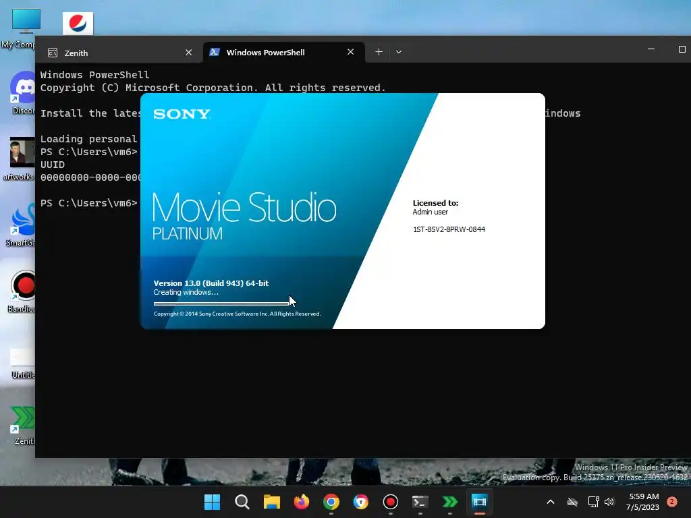Screen dimensions: 691x518
Task: Open the volume tray icon
Action: 609,502
